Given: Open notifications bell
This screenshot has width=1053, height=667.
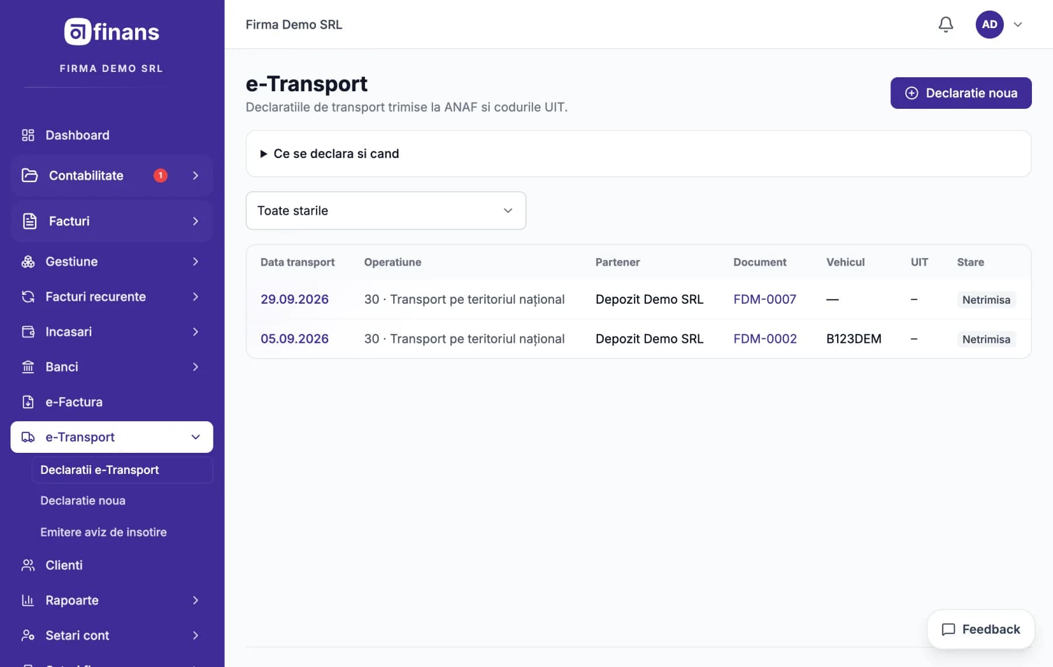Looking at the screenshot, I should (946, 25).
